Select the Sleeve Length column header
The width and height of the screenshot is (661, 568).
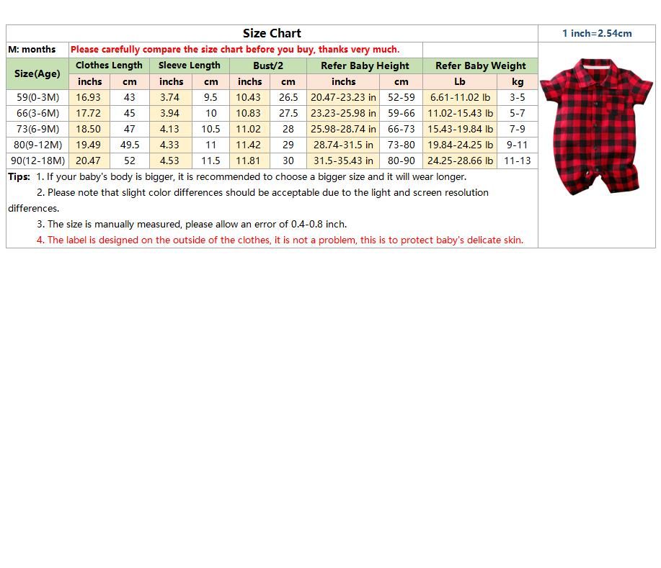pos(190,66)
